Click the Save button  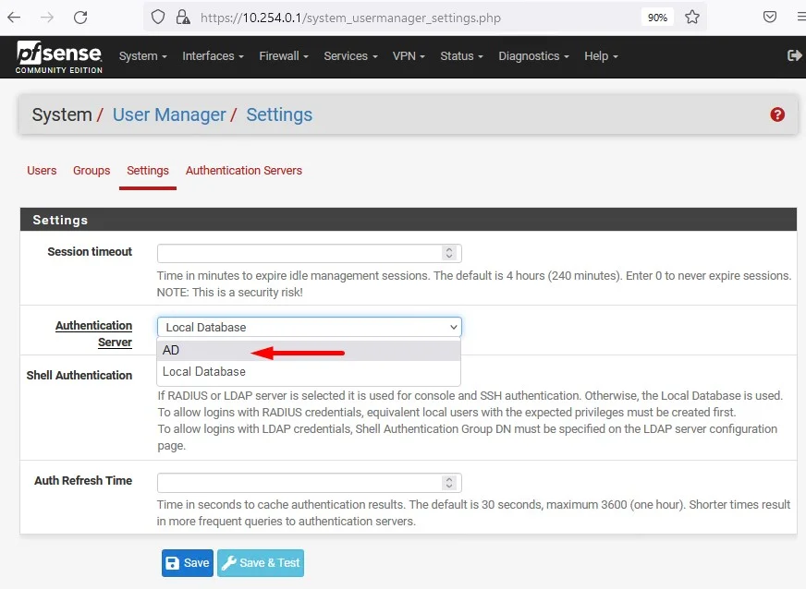coord(187,563)
